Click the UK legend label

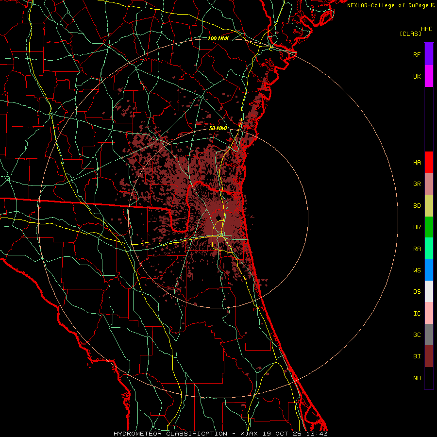tap(417, 76)
